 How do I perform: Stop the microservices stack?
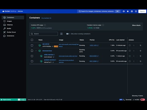pos(130,51)
